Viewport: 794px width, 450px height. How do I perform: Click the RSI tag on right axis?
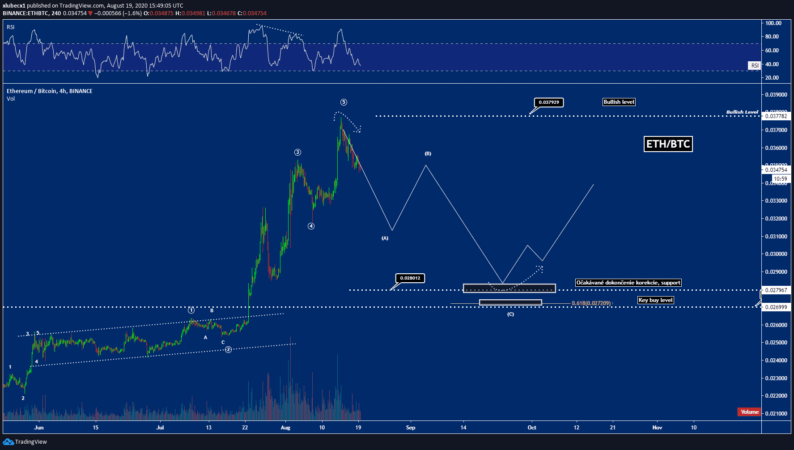755,66
